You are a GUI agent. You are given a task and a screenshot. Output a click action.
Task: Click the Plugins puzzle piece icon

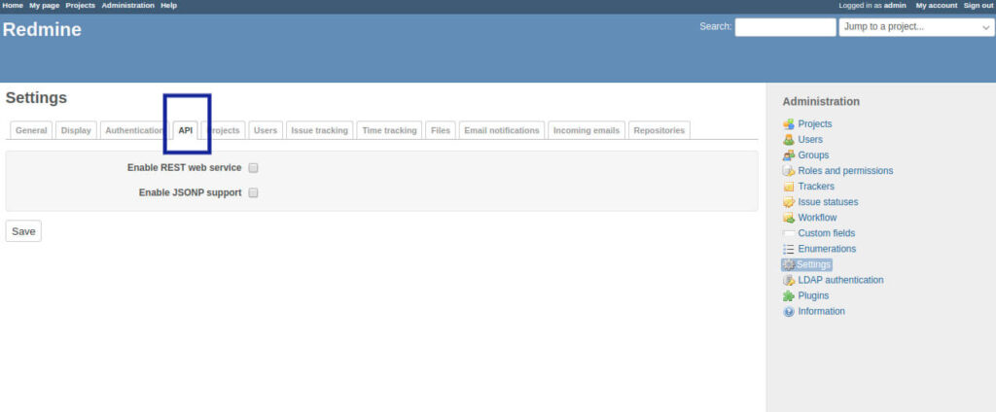(789, 295)
